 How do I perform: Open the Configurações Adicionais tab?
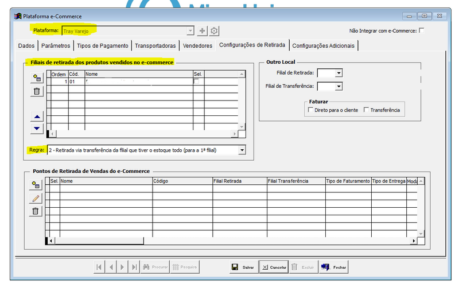(323, 46)
